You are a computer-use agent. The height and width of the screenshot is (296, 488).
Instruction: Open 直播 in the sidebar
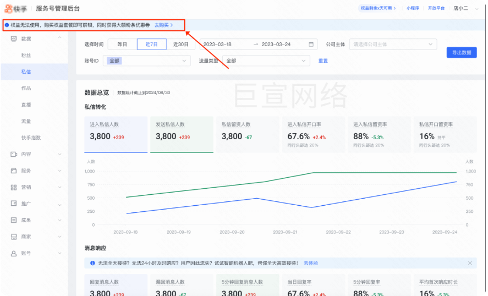pyautogui.click(x=26, y=105)
